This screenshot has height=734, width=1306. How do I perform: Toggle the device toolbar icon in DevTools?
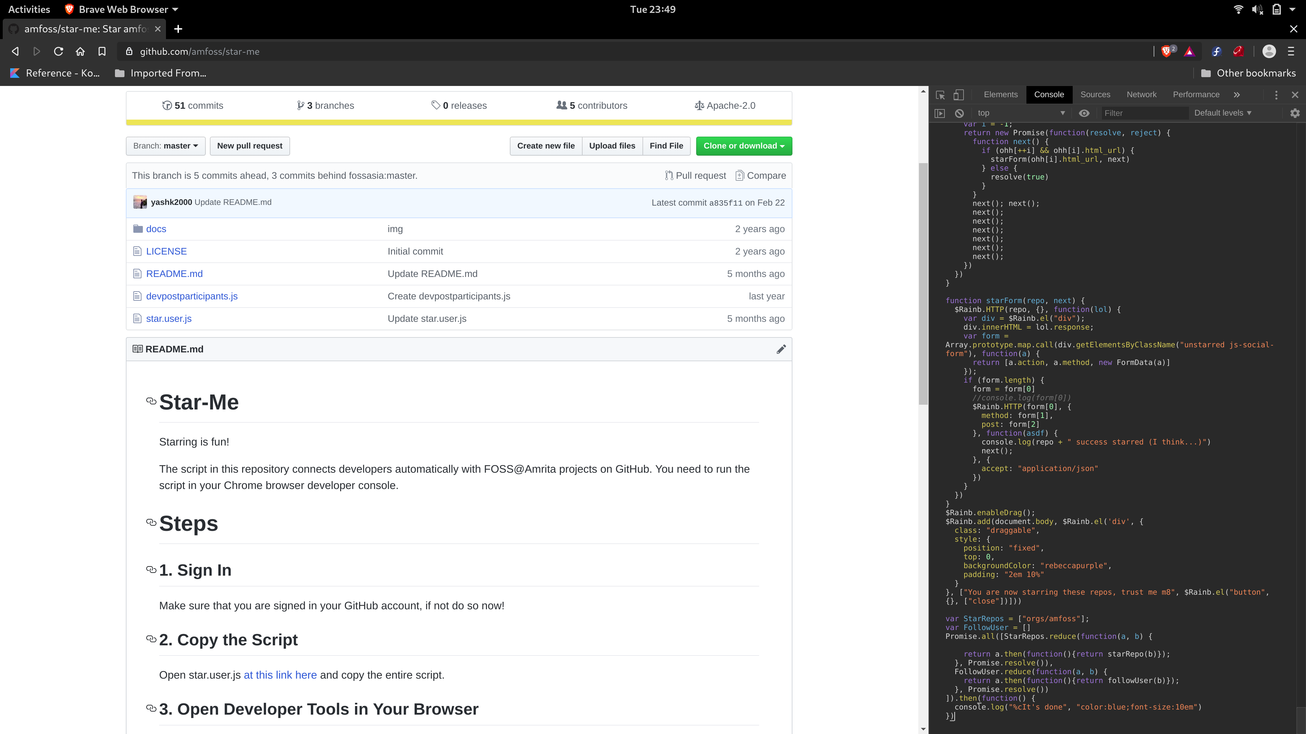pos(958,95)
